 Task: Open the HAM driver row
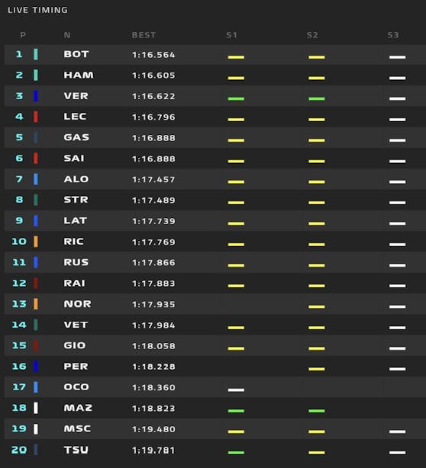215,75
